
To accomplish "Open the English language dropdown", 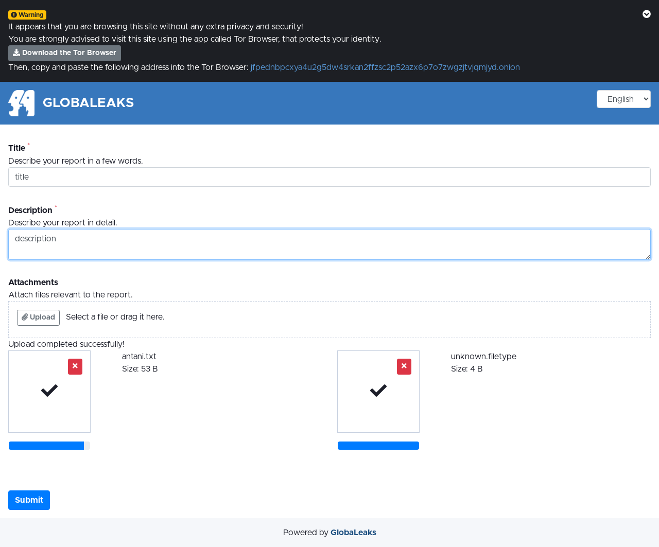I will [623, 99].
